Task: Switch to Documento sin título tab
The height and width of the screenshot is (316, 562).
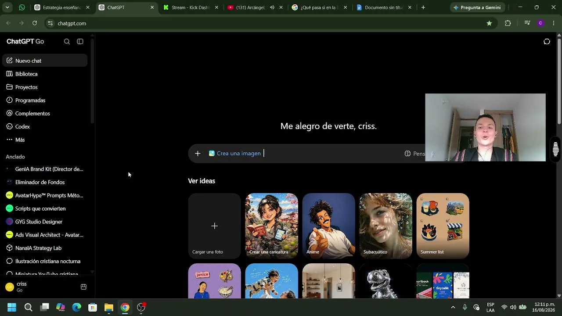Action: 384,7
